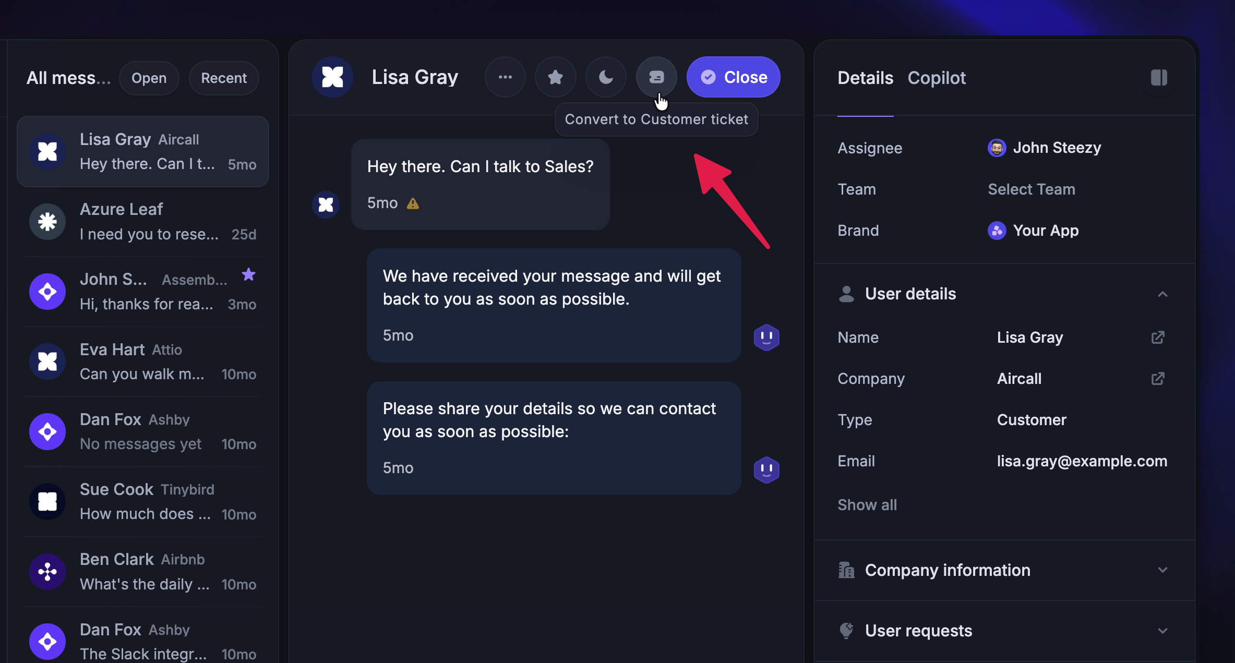Change the Your App brand
Image resolution: width=1235 pixels, height=663 pixels.
pyautogui.click(x=1033, y=231)
